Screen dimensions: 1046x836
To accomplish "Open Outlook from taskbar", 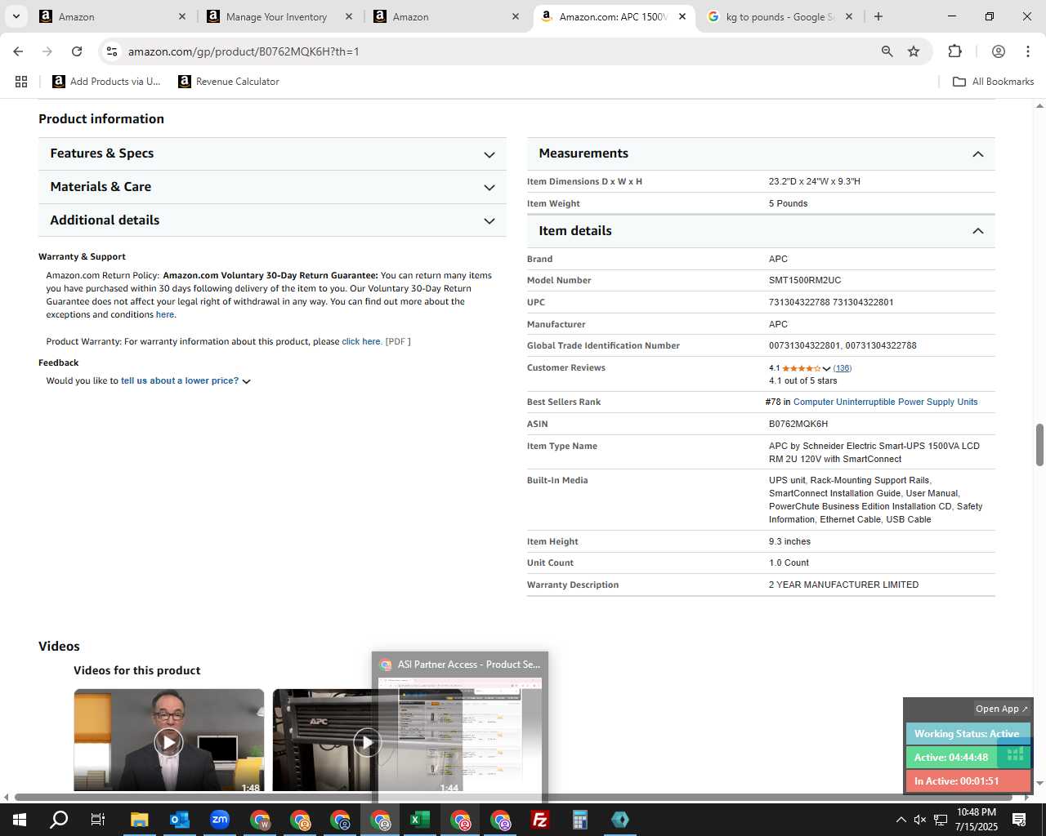I will click(179, 820).
